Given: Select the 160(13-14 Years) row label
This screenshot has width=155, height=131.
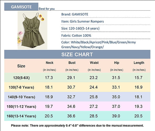Looking at the screenshot, I should coord(21,116).
